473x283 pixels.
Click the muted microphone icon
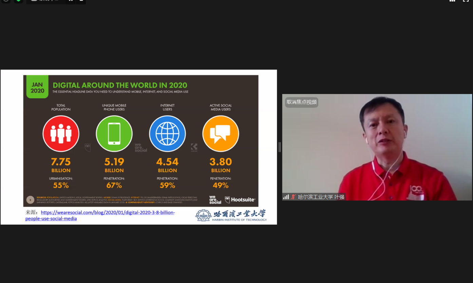click(293, 197)
